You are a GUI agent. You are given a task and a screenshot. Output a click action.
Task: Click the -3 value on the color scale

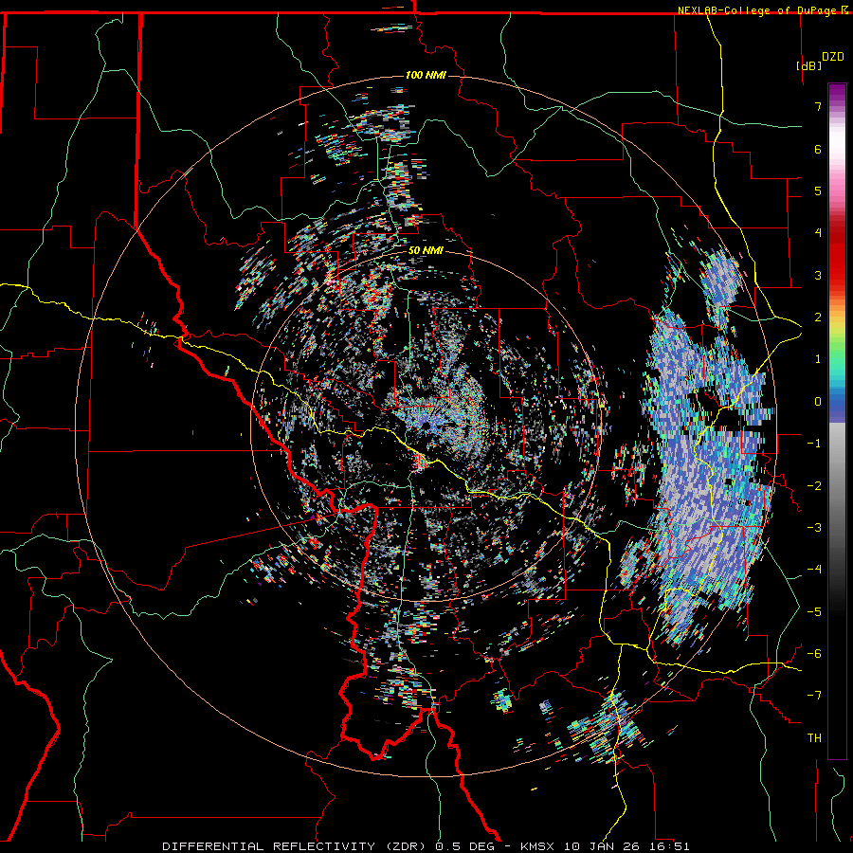click(x=814, y=528)
